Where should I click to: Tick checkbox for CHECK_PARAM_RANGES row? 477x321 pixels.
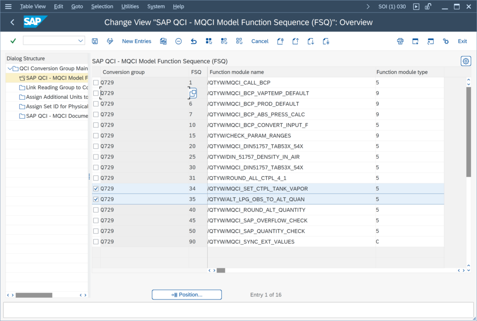click(96, 136)
